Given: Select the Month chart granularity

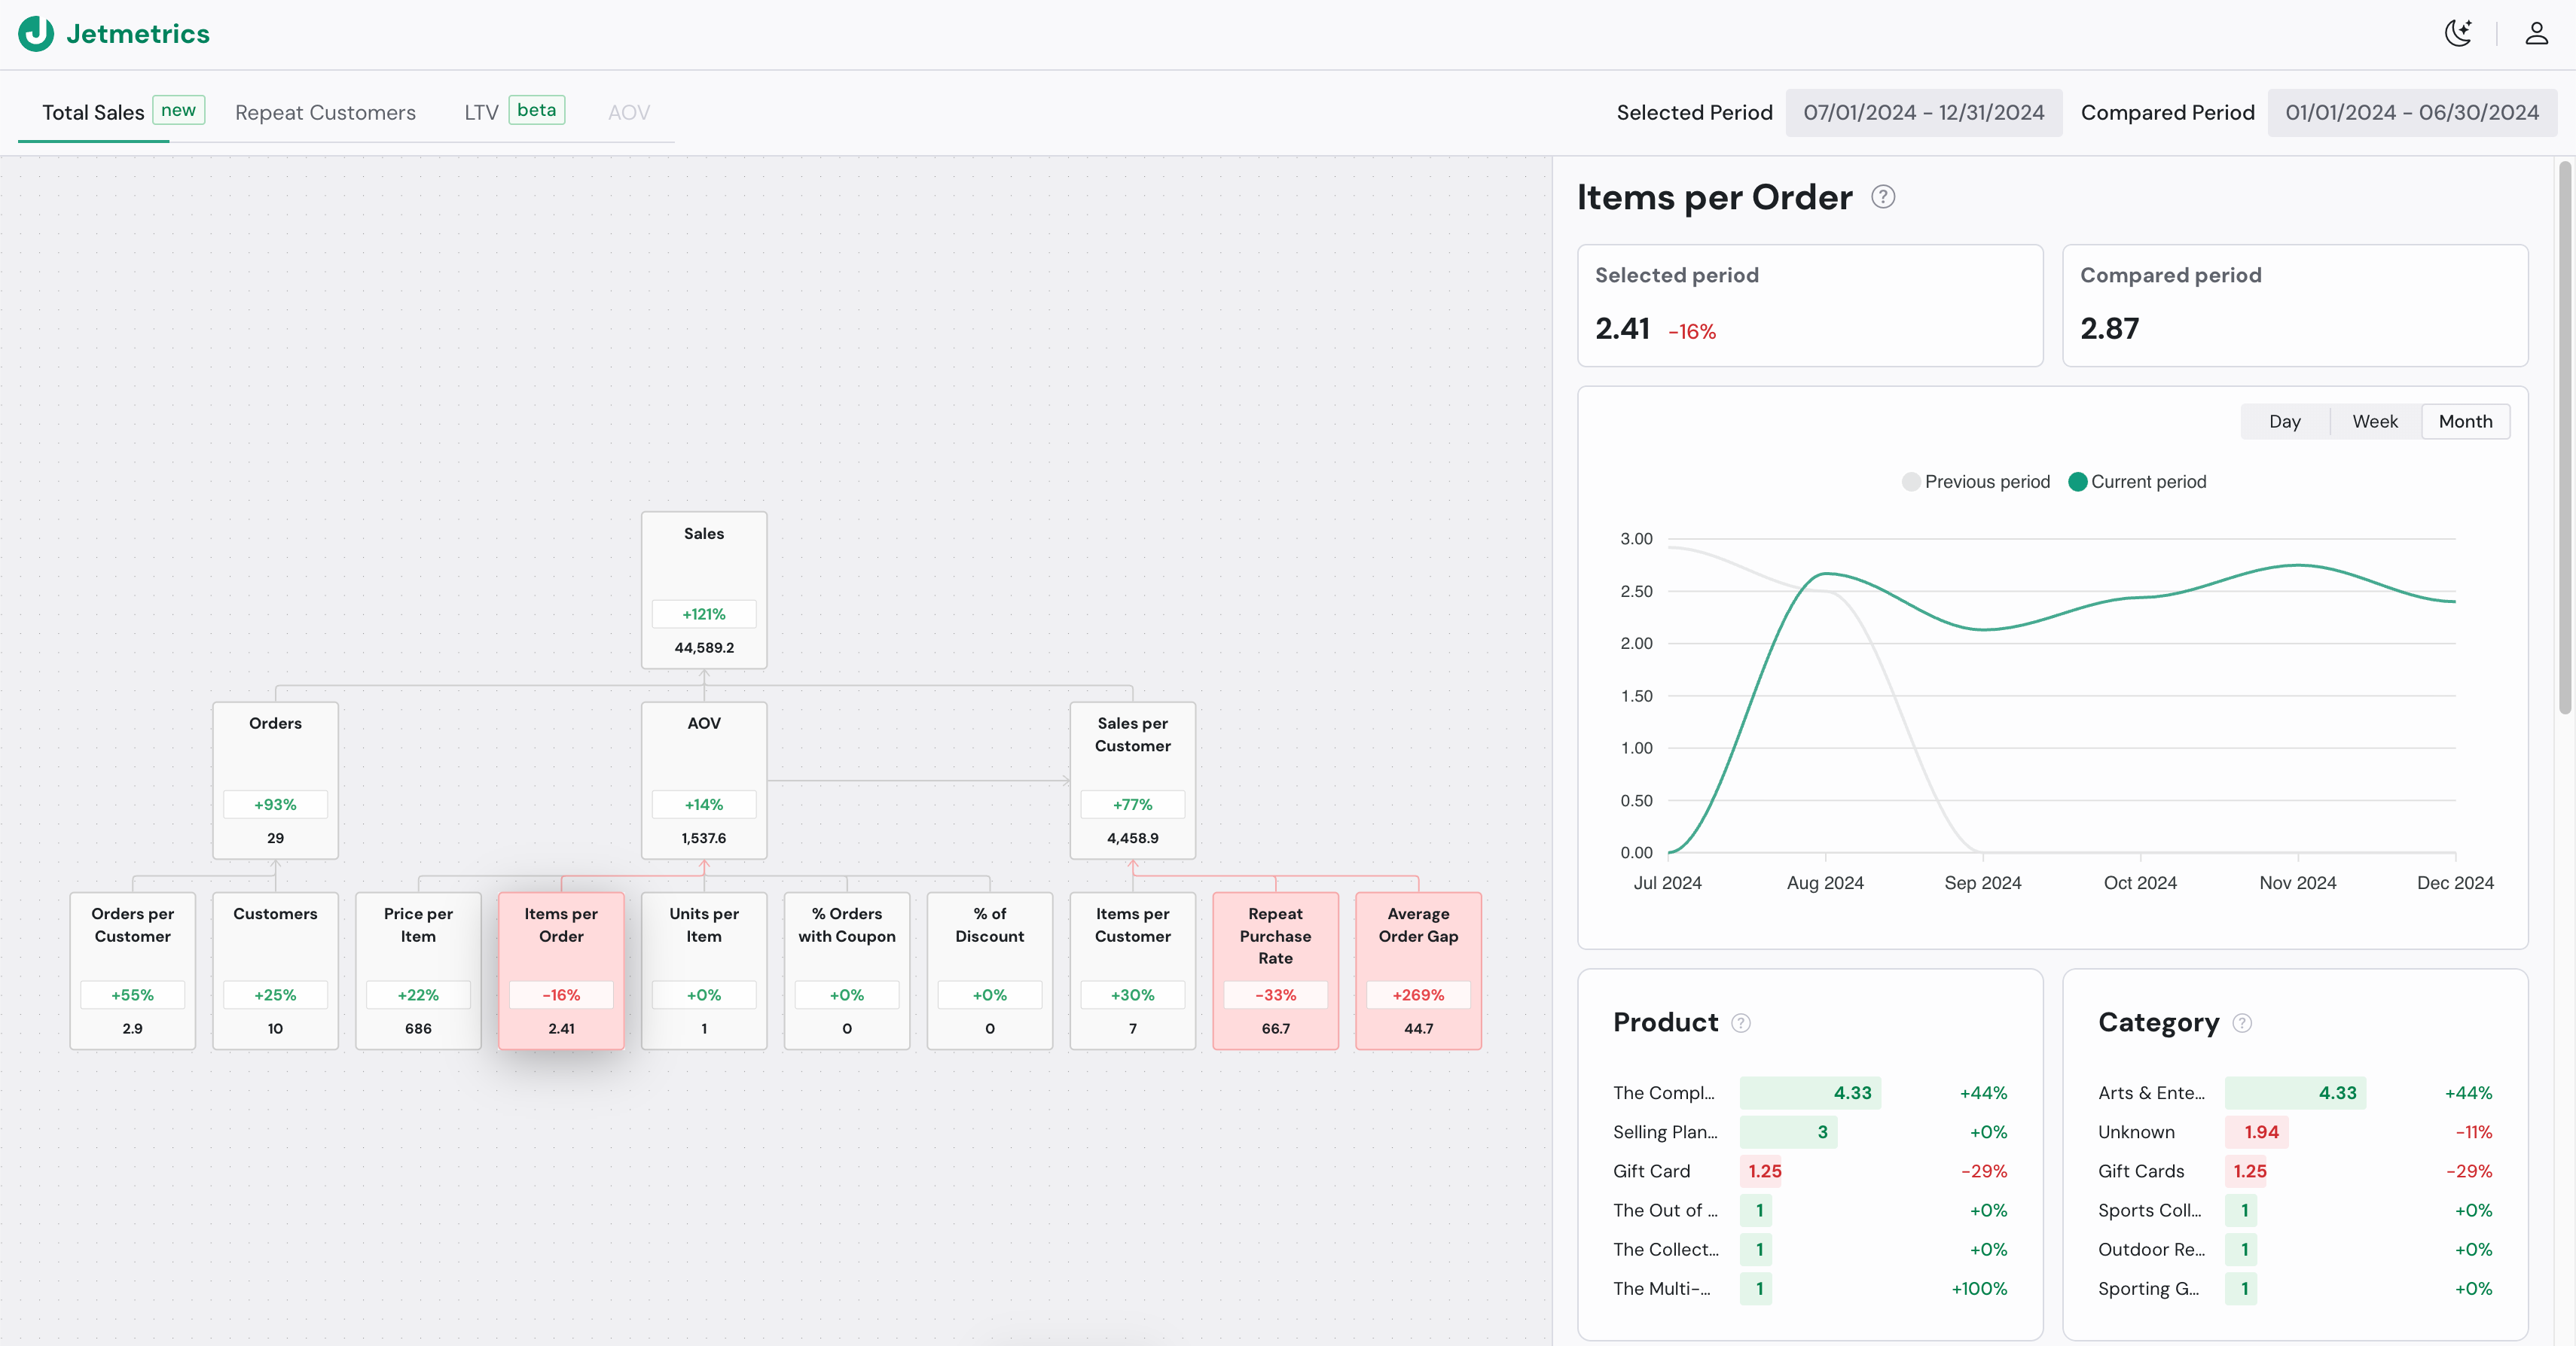Looking at the screenshot, I should 2465,422.
